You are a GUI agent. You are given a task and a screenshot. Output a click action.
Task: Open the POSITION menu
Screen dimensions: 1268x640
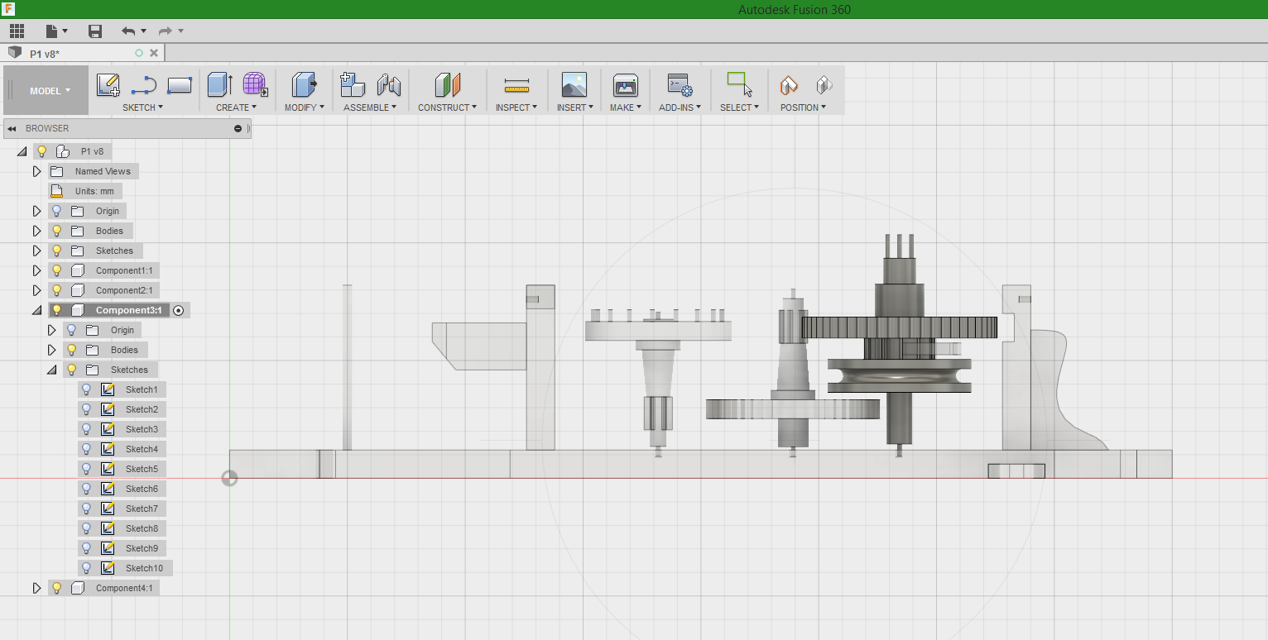click(803, 107)
